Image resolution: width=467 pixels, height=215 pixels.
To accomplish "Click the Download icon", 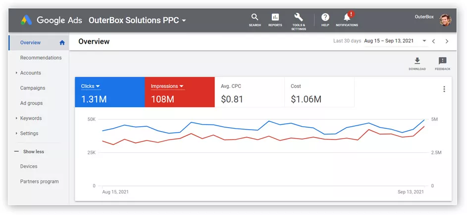I will point(417,61).
